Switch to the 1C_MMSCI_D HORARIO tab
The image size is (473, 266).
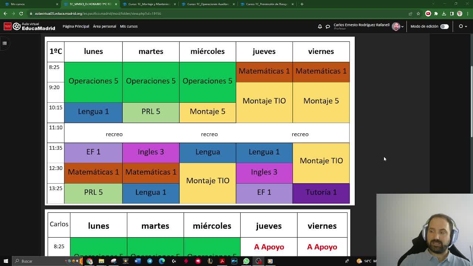(x=91, y=4)
